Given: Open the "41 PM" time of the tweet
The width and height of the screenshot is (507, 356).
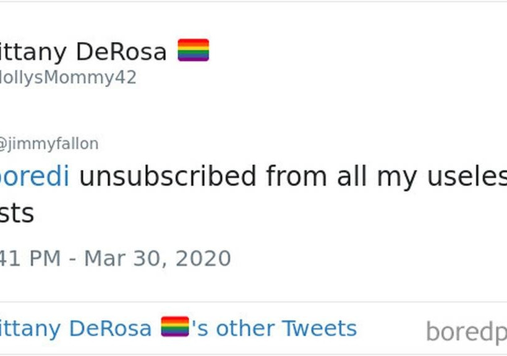Looking at the screenshot, I should point(30,258).
